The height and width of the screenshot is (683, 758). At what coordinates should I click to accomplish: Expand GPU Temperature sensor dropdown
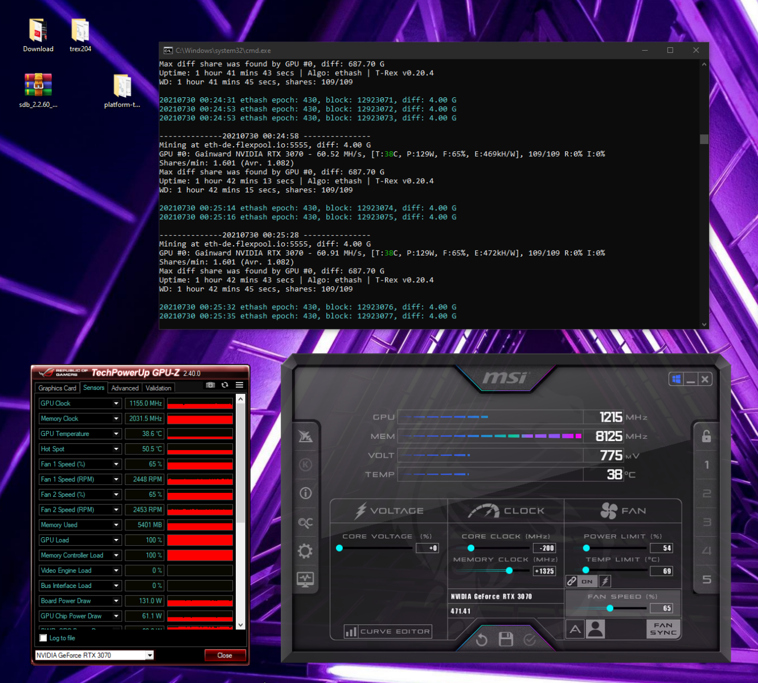[116, 434]
